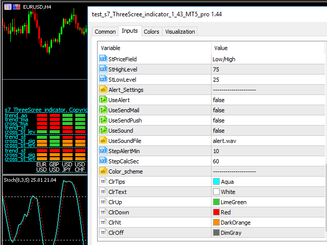This screenshot has width=327, height=245.
Task: Toggle the UseSound false value
Action: [x=219, y=131]
